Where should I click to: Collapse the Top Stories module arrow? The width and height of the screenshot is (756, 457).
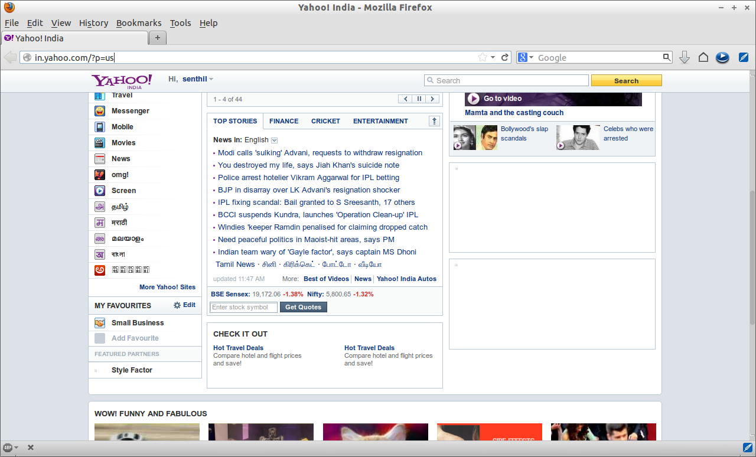pyautogui.click(x=435, y=121)
